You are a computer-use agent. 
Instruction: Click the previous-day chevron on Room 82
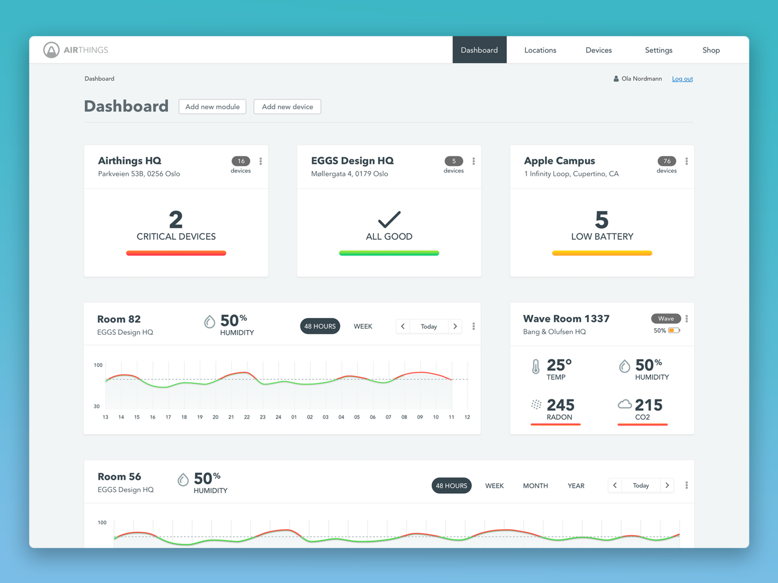(403, 326)
